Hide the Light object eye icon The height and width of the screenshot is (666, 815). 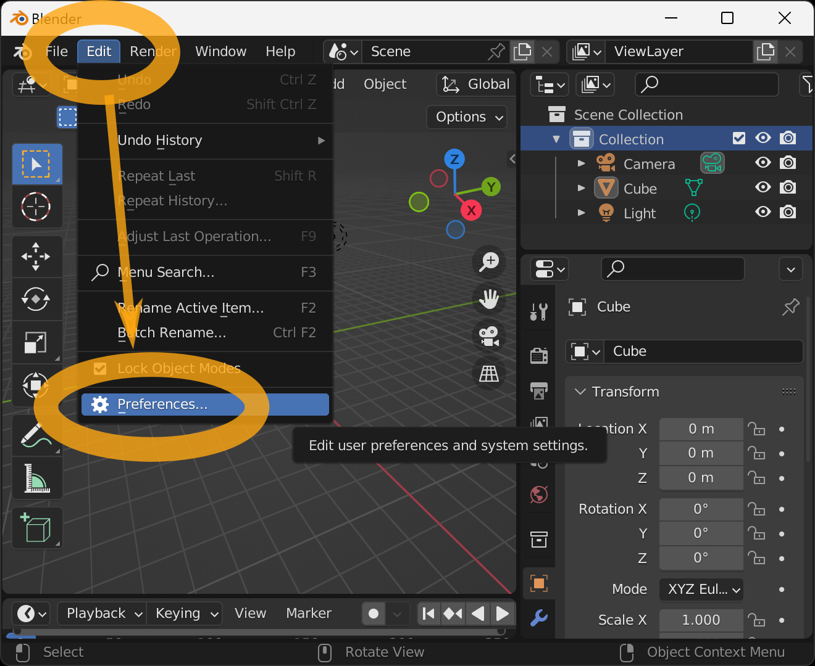coord(763,212)
